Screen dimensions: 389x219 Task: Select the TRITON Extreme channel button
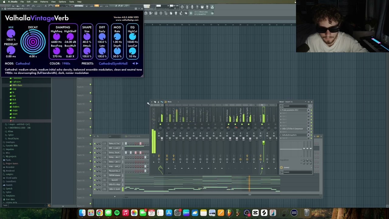click(115, 176)
